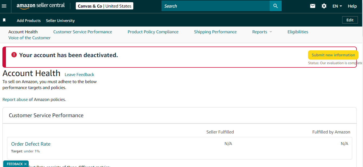Image resolution: width=363 pixels, height=167 pixels.
Task: Click the Add Products link
Action: click(x=29, y=21)
